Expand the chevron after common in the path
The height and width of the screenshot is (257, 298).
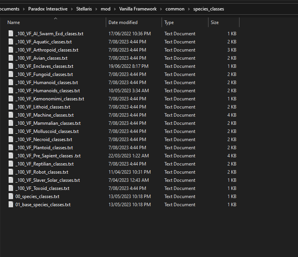pyautogui.click(x=189, y=9)
